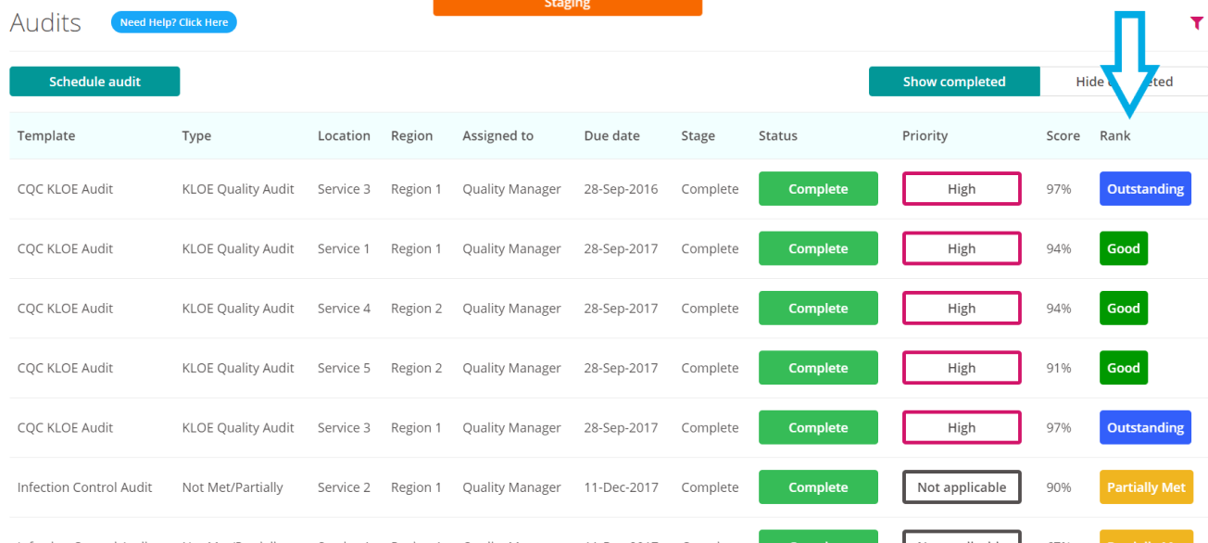This screenshot has height=543, width=1208.
Task: Sort by the Assigned to column header
Action: 497,135
